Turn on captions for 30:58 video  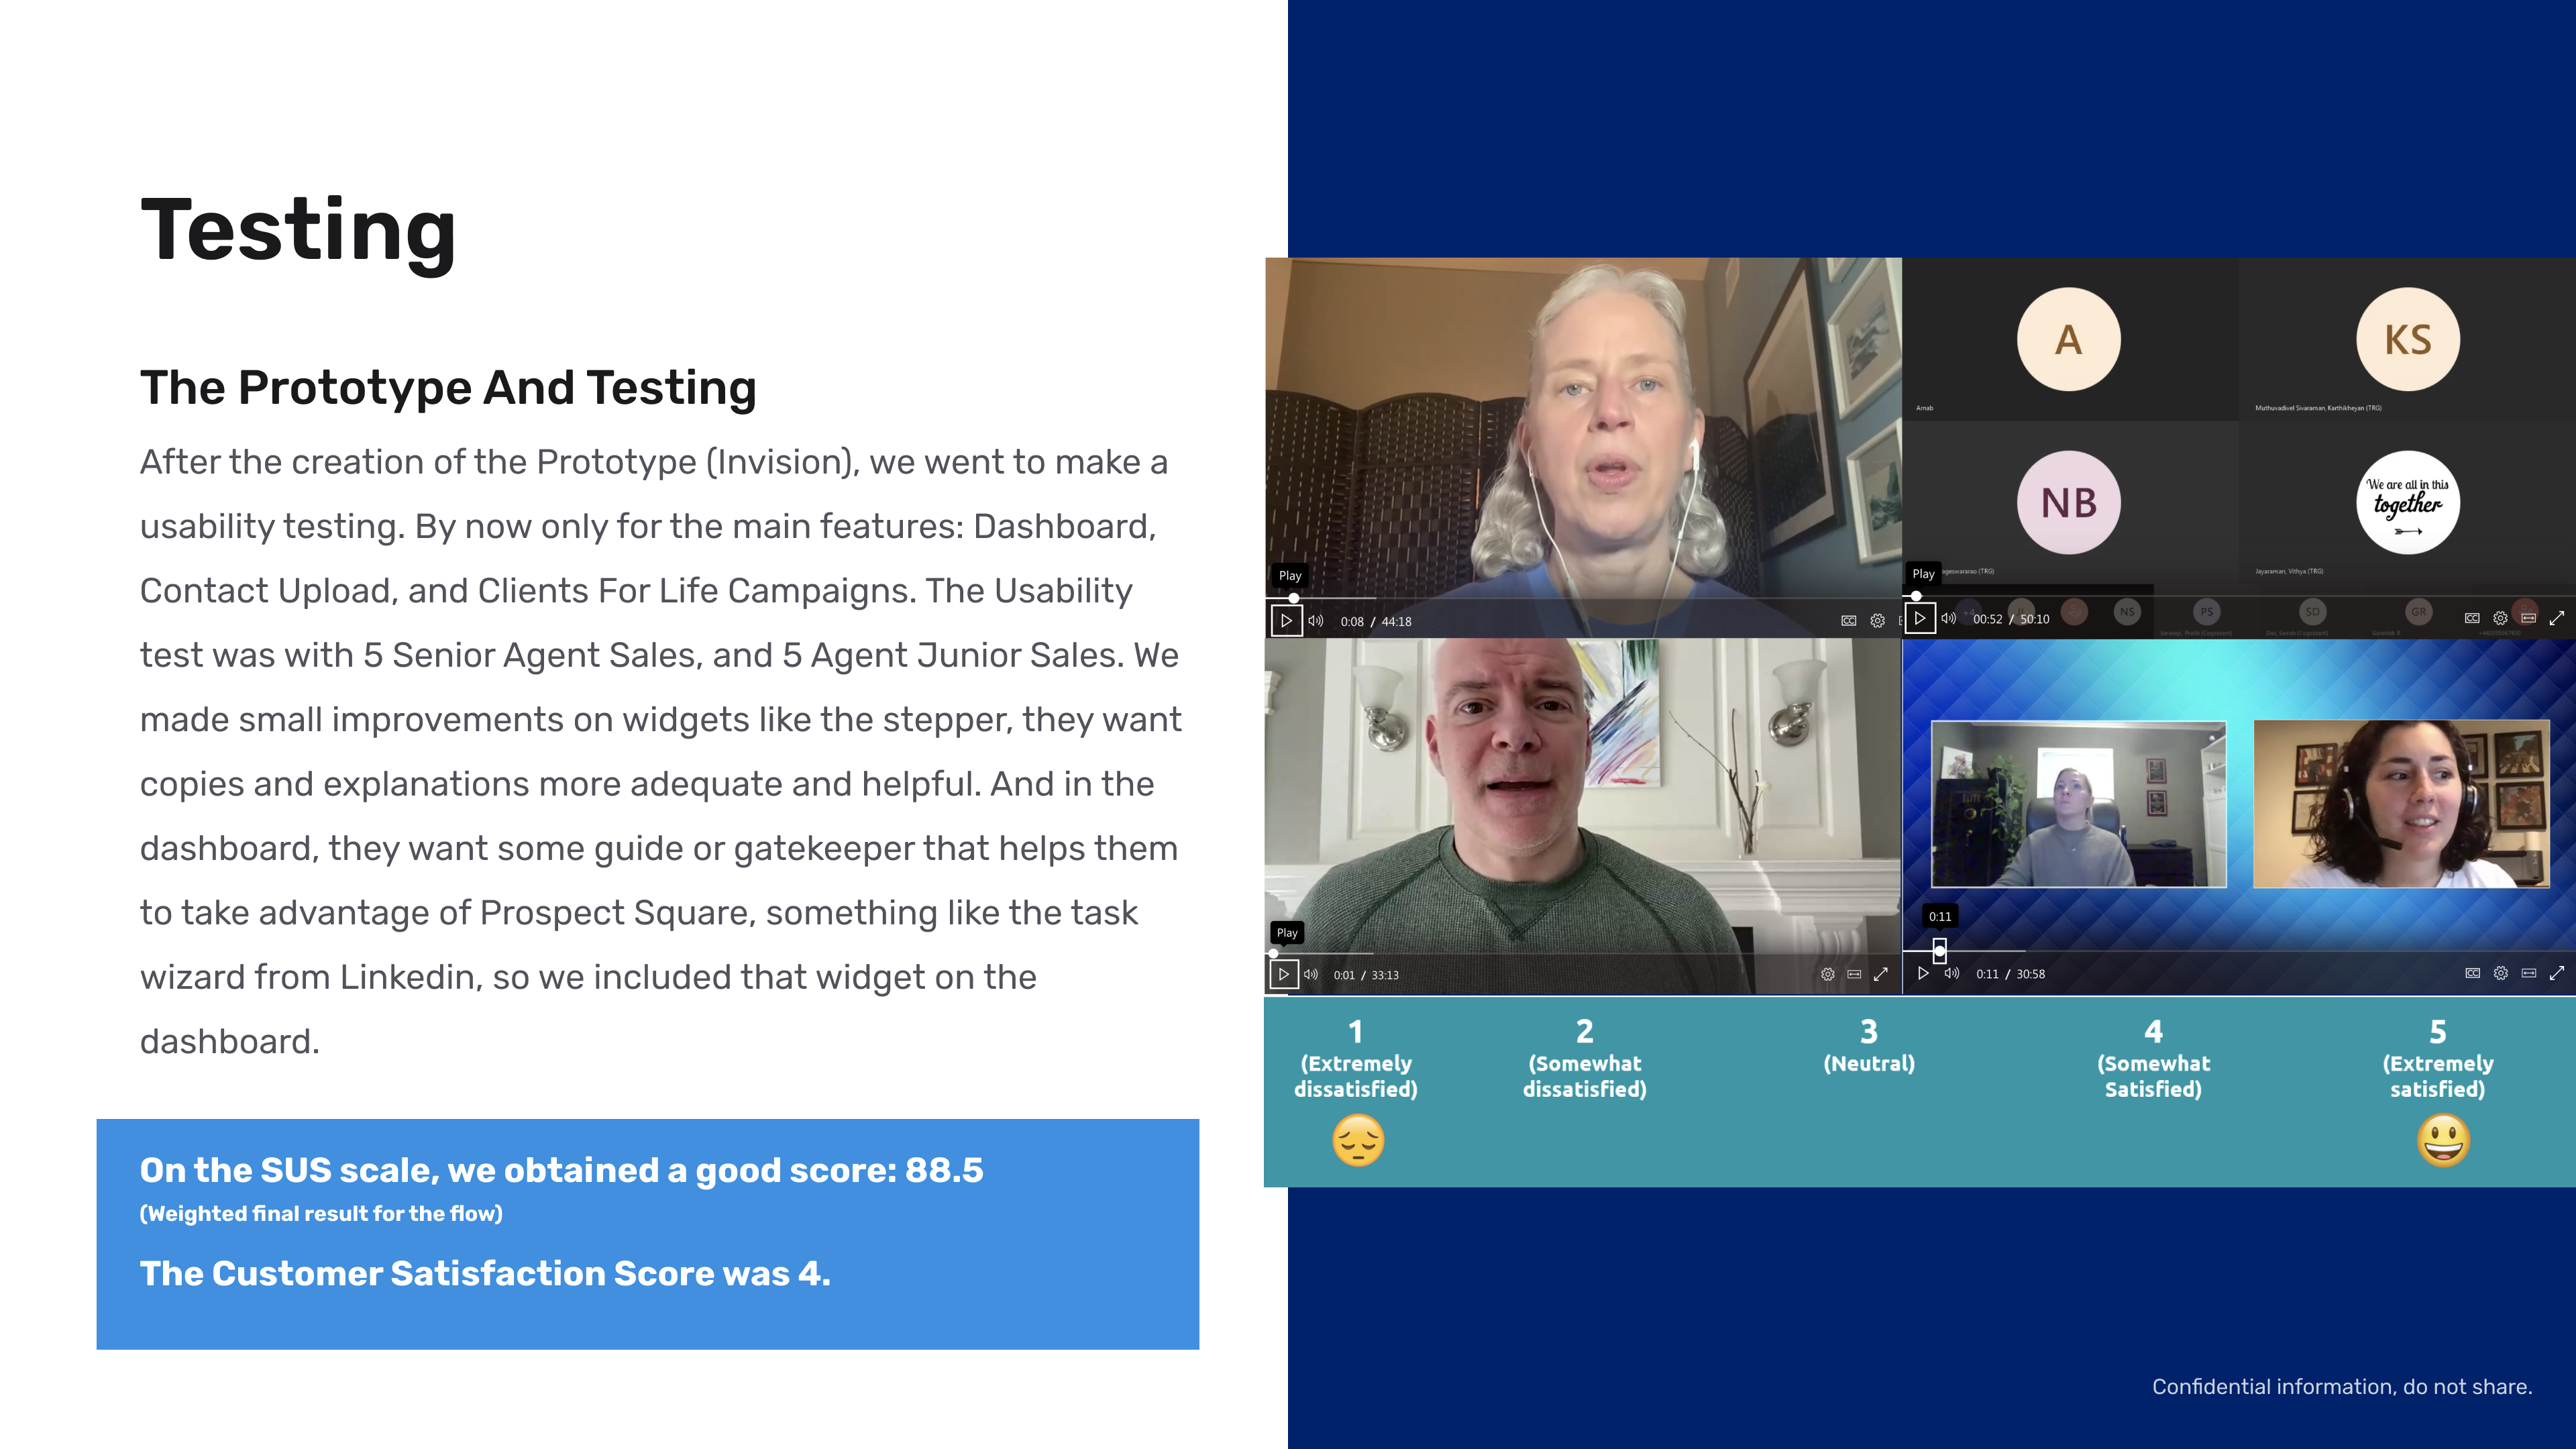[x=2472, y=973]
